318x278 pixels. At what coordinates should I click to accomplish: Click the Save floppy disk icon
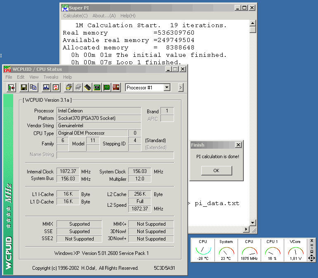pyautogui.click(x=24, y=87)
